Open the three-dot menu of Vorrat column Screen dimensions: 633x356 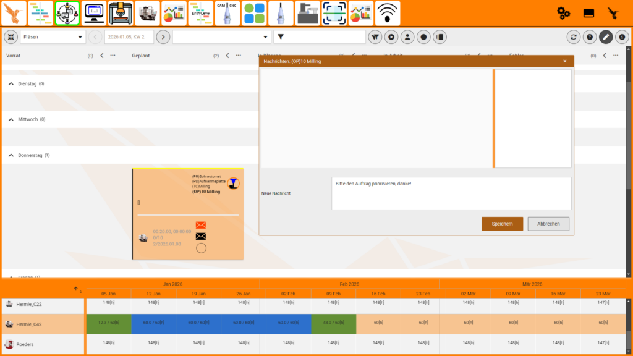point(113,56)
